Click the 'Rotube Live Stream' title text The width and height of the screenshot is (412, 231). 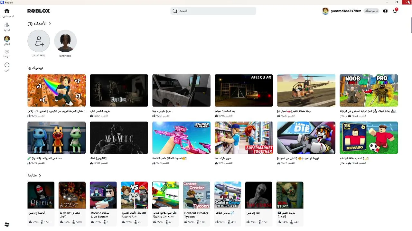100,215
